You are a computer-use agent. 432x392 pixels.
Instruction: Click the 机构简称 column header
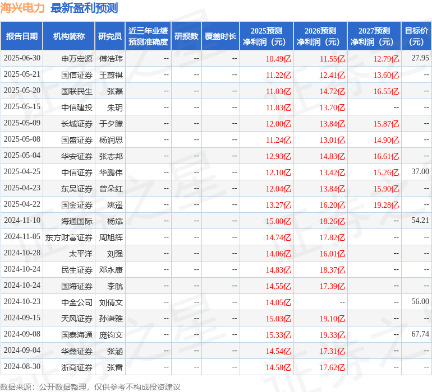click(69, 36)
